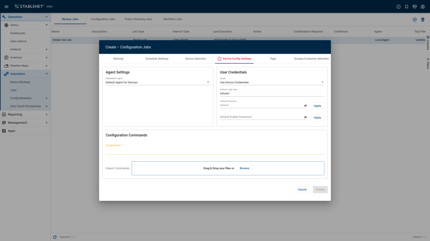
Task: Open the hamburger navigation menu
Action: click(6, 7)
